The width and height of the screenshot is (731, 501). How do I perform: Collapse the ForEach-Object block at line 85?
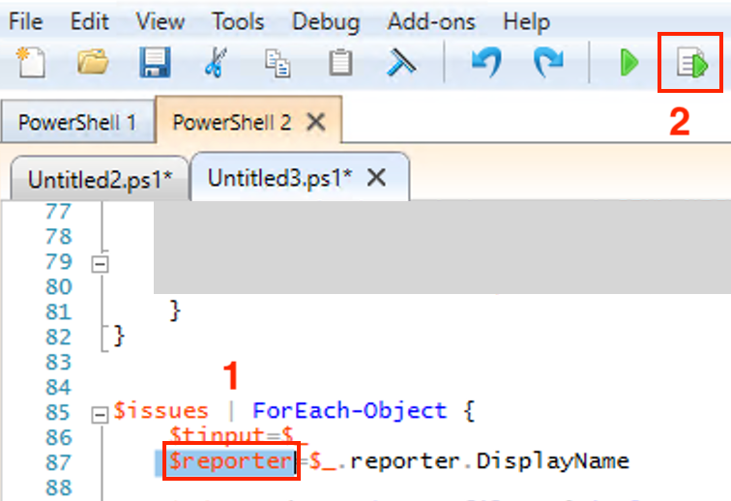[x=100, y=413]
